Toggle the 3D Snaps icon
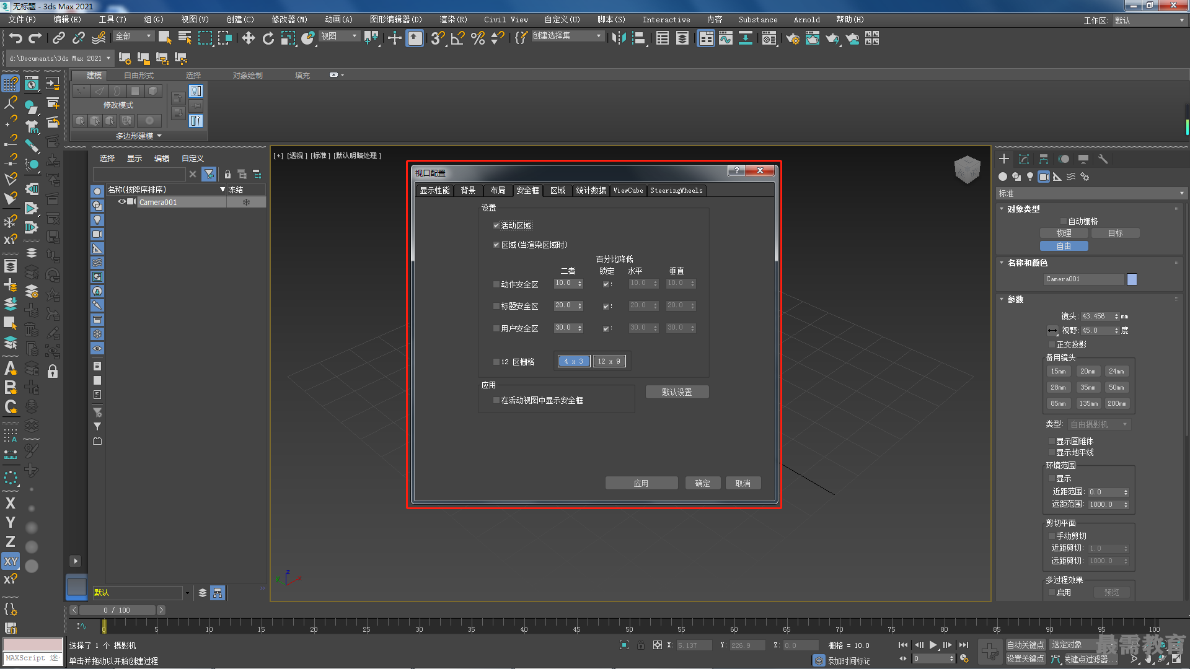Image resolution: width=1190 pixels, height=669 pixels. click(438, 38)
